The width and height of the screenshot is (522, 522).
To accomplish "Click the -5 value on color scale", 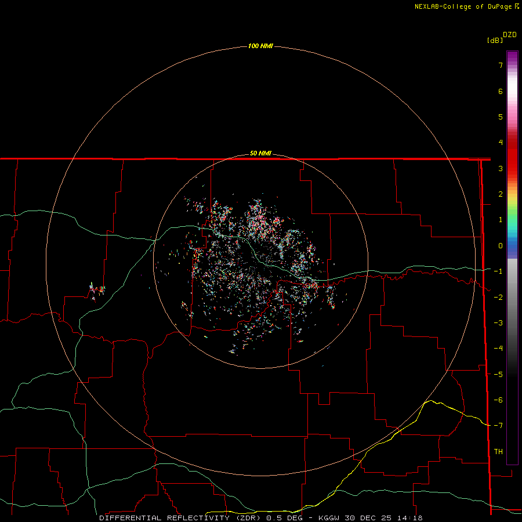I will pos(498,375).
